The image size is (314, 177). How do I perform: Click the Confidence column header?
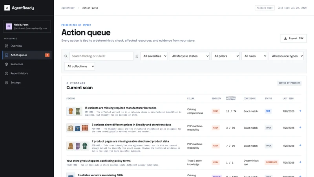click(x=250, y=99)
